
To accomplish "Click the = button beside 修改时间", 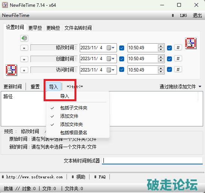I will point(24,48).
